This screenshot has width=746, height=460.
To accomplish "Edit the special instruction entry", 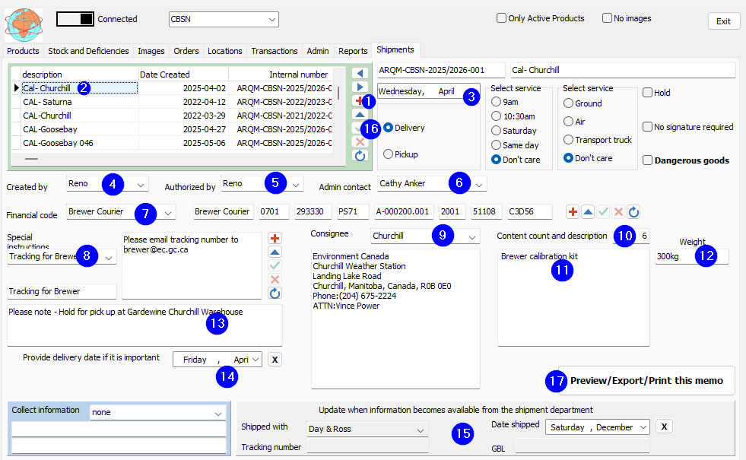I will click(x=275, y=252).
